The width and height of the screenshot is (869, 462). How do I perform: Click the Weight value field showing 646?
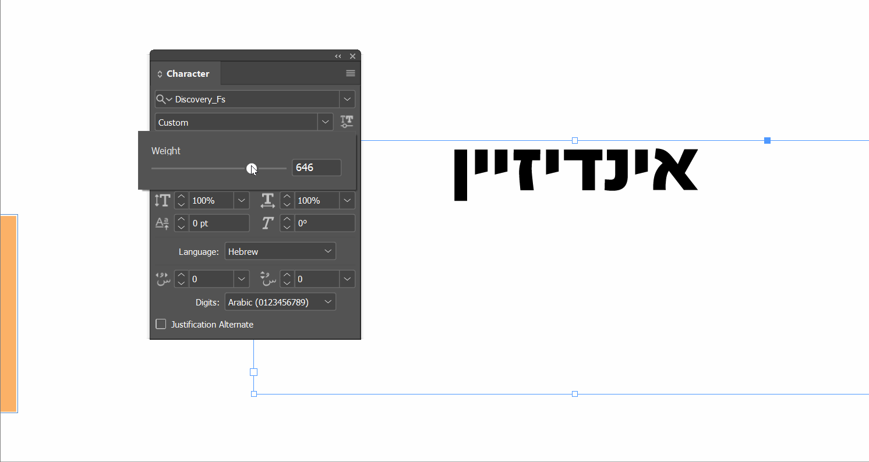316,168
